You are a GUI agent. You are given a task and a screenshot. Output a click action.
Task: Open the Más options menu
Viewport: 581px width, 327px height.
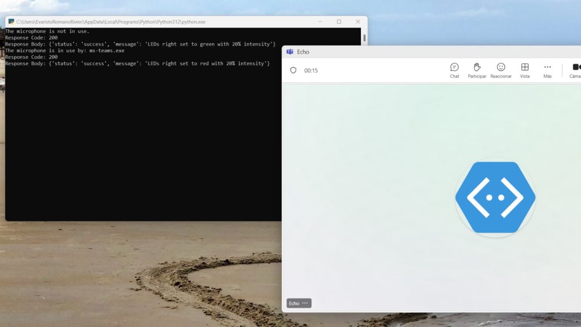click(x=548, y=70)
